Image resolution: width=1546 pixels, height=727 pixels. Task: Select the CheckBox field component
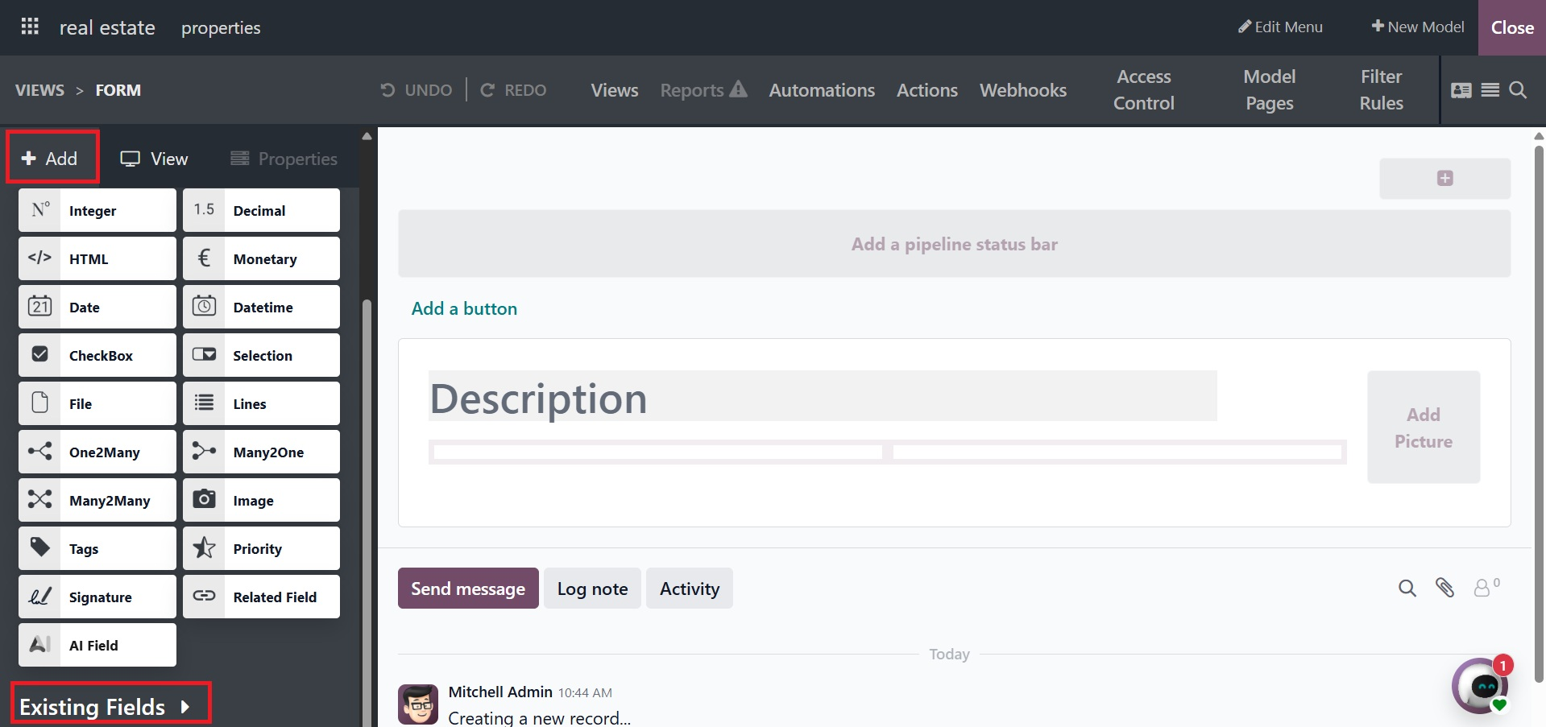(97, 355)
